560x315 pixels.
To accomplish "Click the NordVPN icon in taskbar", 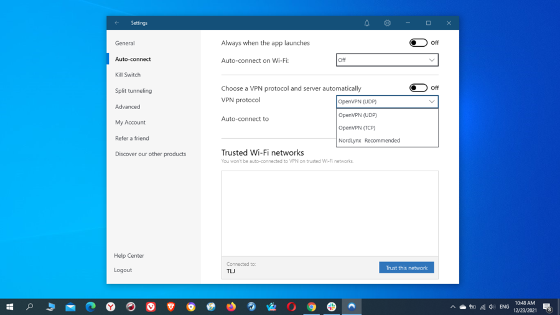I will tap(352, 306).
